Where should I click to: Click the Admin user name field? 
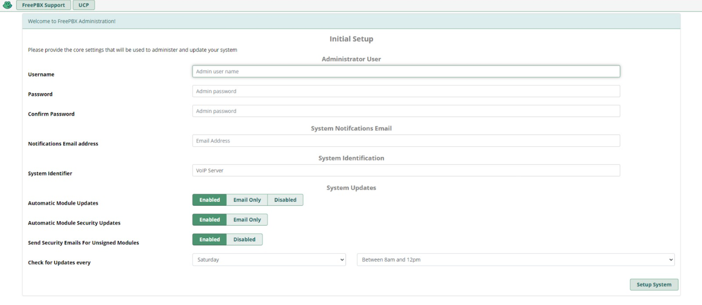click(x=406, y=71)
